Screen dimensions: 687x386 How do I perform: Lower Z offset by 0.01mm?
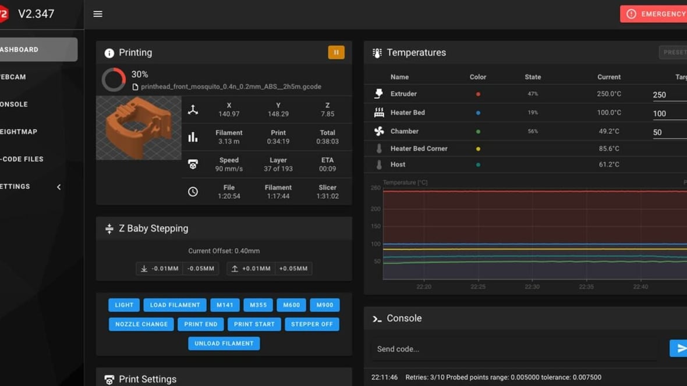[x=159, y=269]
